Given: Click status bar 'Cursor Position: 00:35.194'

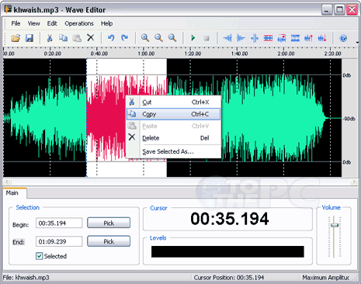Looking at the screenshot, I should point(229,278).
